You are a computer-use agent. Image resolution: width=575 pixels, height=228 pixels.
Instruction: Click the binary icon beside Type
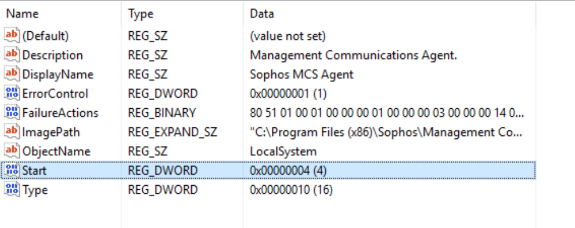(12, 190)
